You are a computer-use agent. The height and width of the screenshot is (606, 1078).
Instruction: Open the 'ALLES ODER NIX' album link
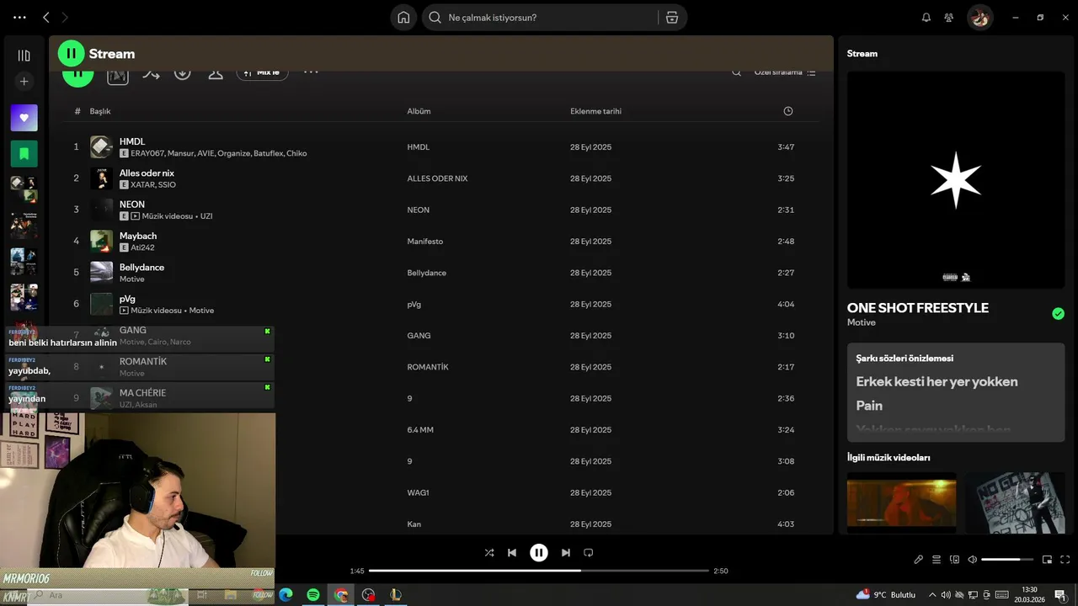point(437,178)
